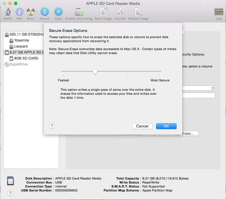Click the Most Secure slider tick mark
The height and width of the screenshot is (200, 226).
159,75
